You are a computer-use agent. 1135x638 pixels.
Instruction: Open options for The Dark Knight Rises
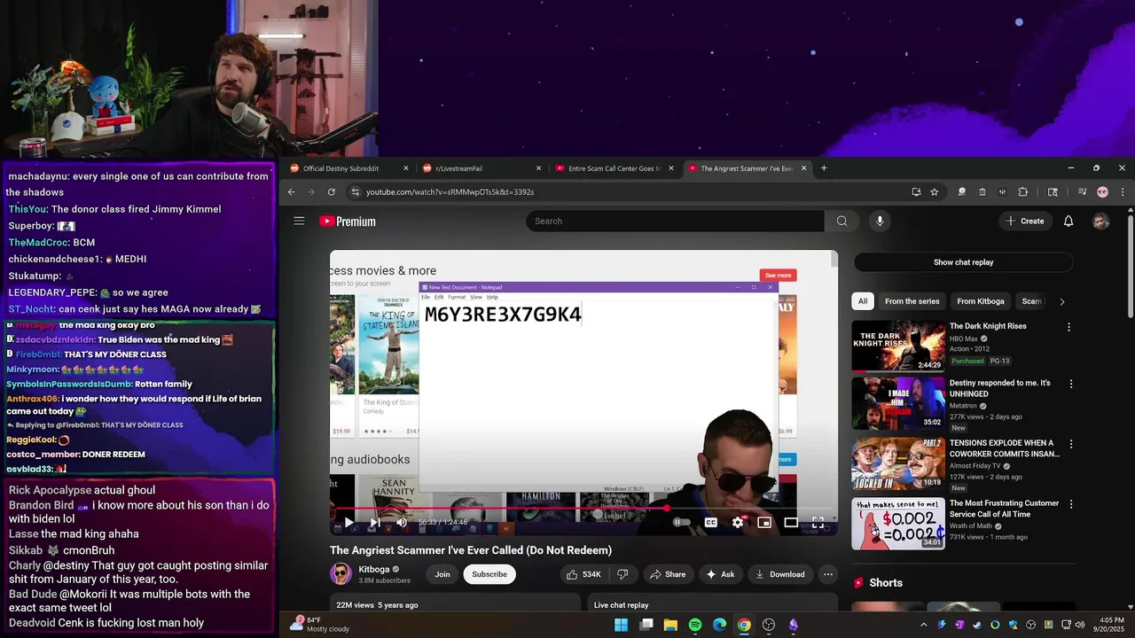tap(1068, 327)
